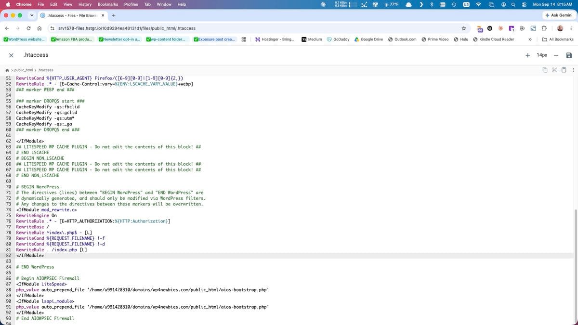This screenshot has width=578, height=325.
Task: Open the File menu
Action: pos(41,4)
